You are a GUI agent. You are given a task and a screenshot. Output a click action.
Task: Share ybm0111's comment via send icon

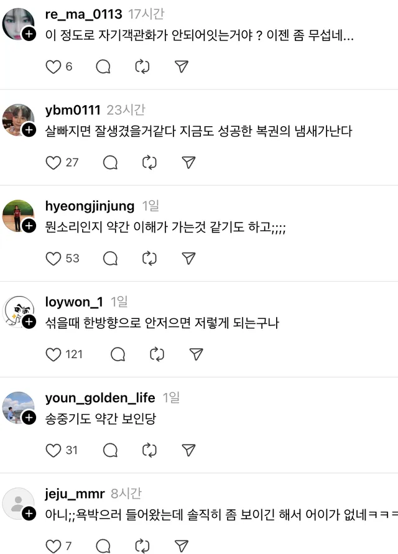coord(189,162)
